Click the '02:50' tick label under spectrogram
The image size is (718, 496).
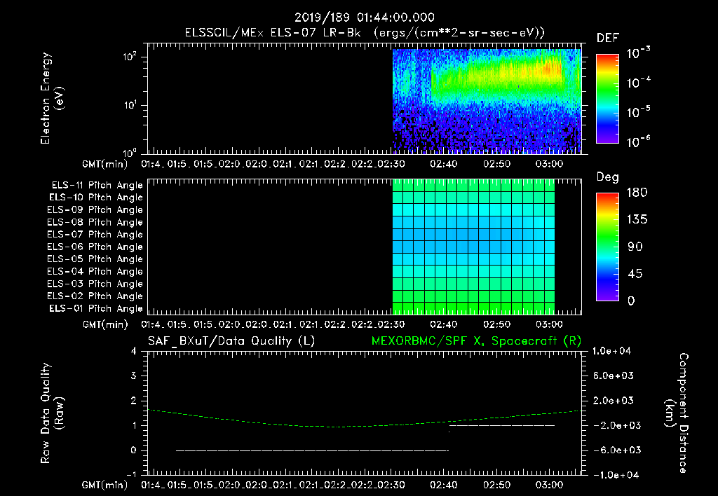(496, 164)
